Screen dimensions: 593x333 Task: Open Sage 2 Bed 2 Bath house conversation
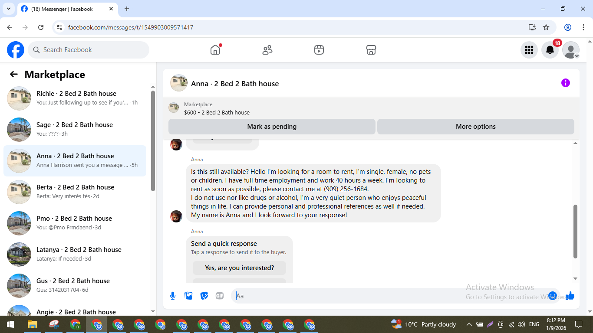click(75, 130)
